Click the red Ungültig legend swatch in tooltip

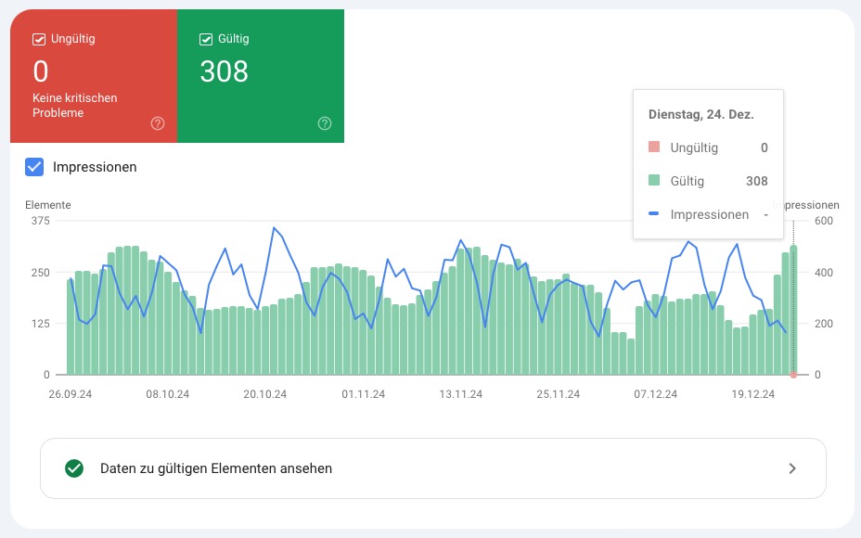coord(655,147)
